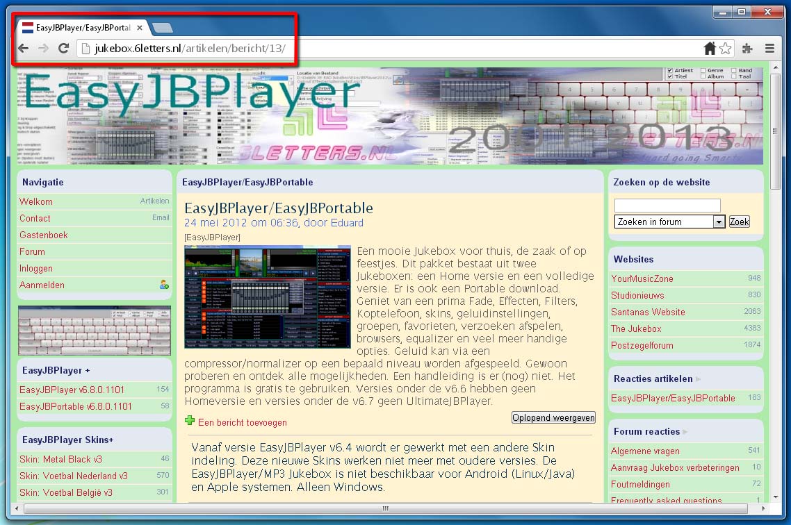Viewport: 791px width, 525px height.
Task: Click the home icon in address bar
Action: 710,49
